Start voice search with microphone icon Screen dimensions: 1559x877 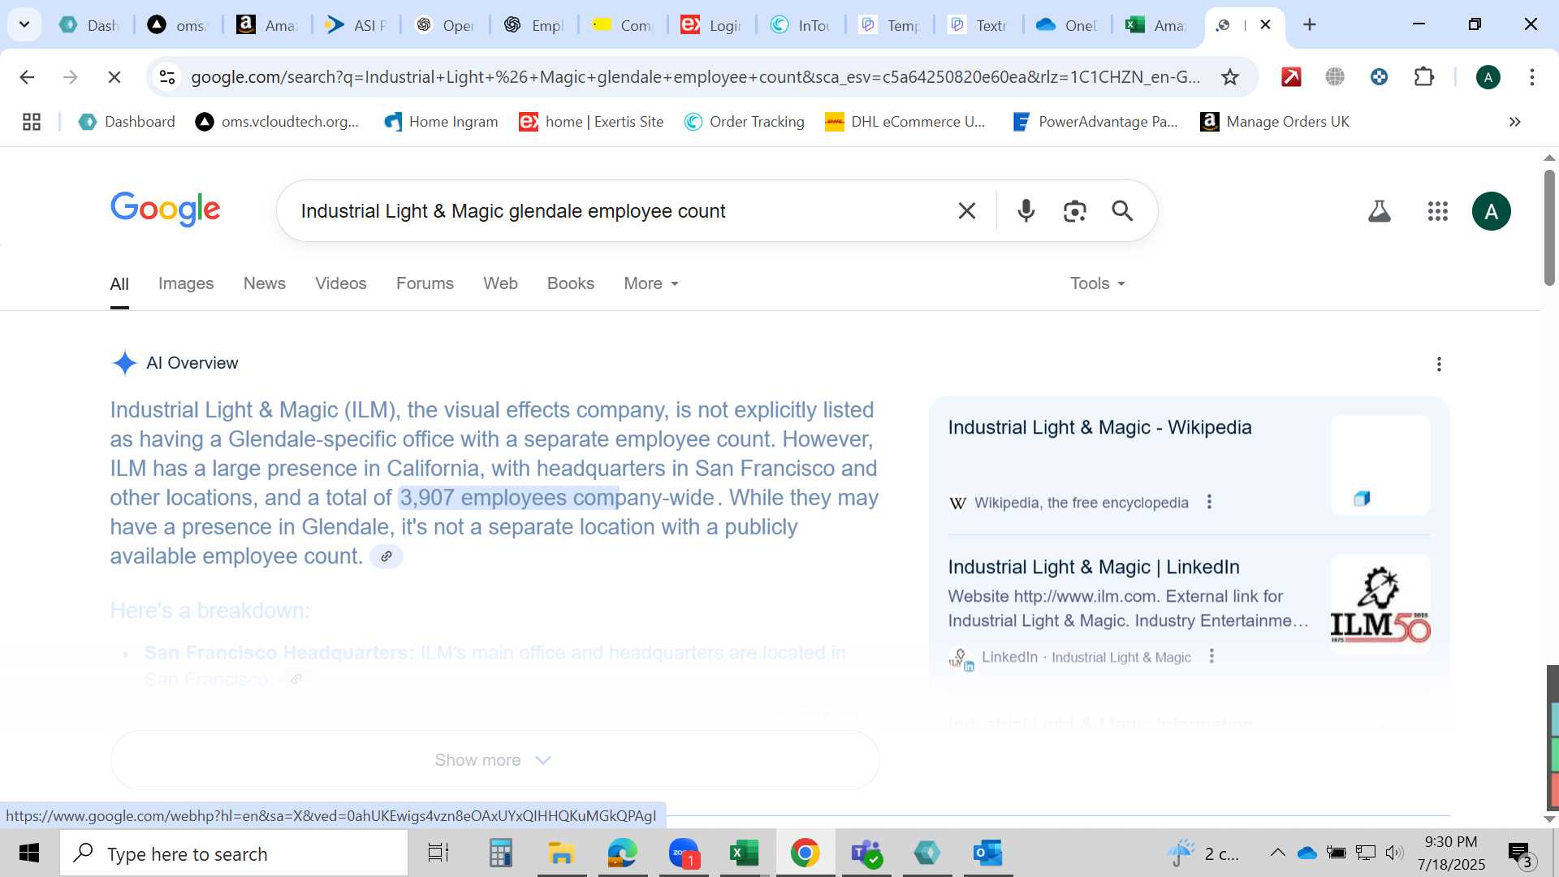(1026, 211)
